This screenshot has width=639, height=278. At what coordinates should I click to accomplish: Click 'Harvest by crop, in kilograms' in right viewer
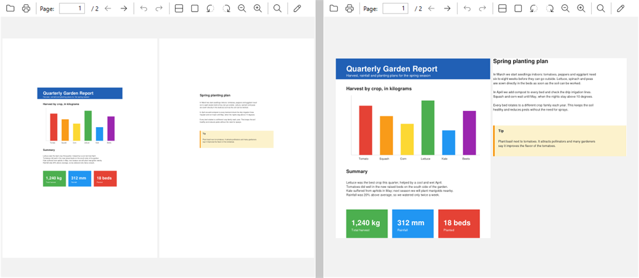coord(378,88)
